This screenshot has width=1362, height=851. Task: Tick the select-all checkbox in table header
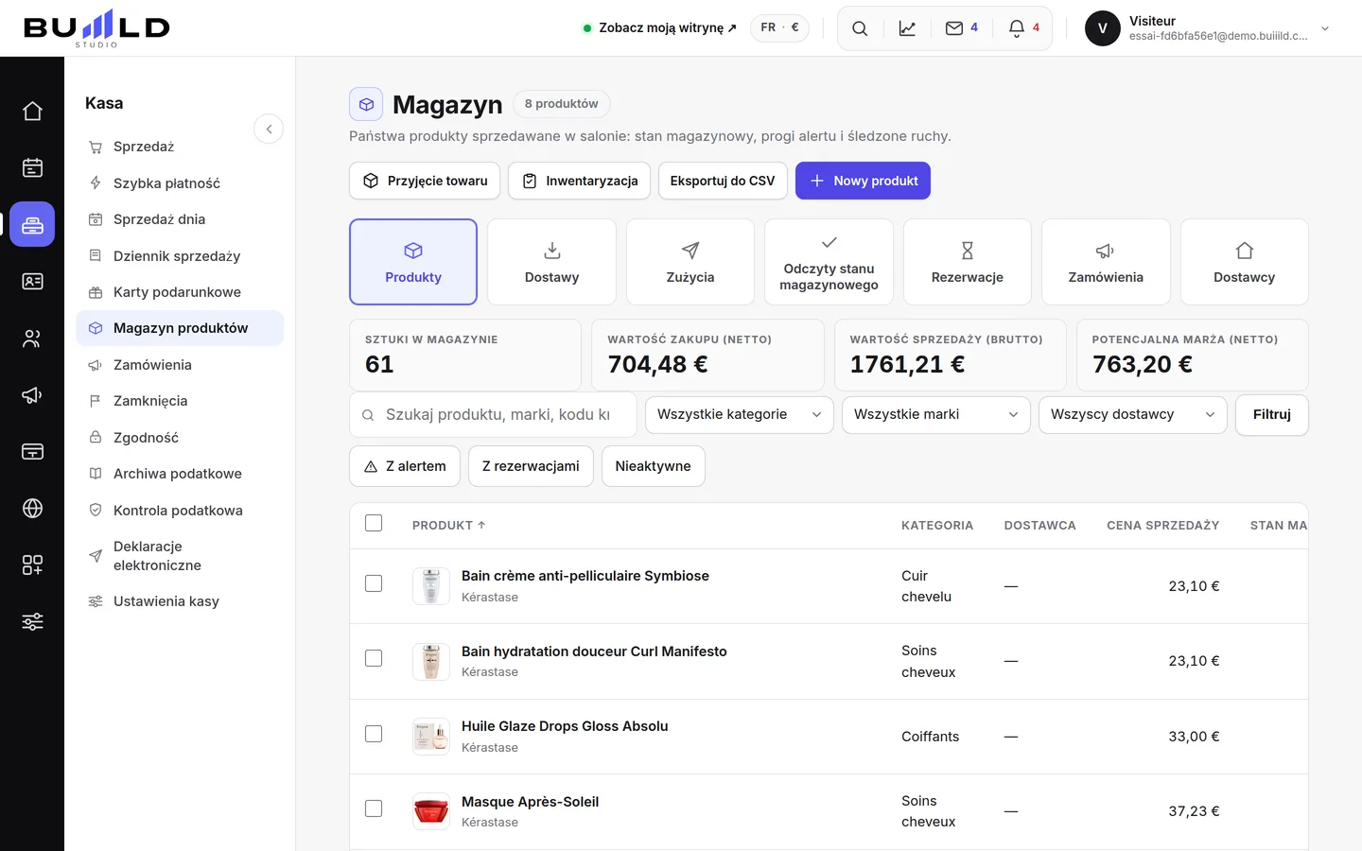[374, 523]
